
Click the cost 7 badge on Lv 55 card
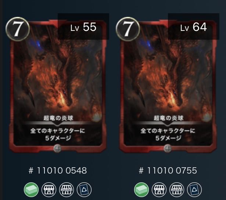pos(18,29)
